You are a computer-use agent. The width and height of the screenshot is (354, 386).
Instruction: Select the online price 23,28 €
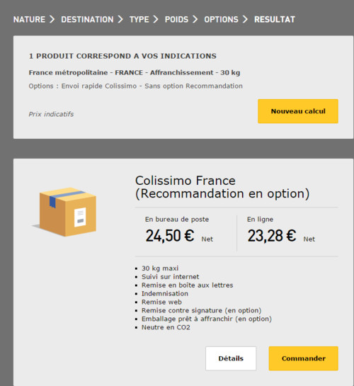(x=272, y=236)
